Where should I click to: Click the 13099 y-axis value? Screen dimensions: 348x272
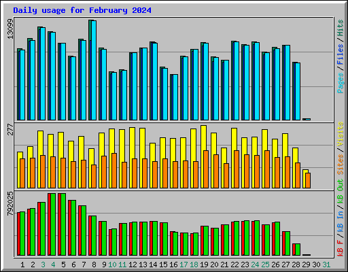(10, 29)
